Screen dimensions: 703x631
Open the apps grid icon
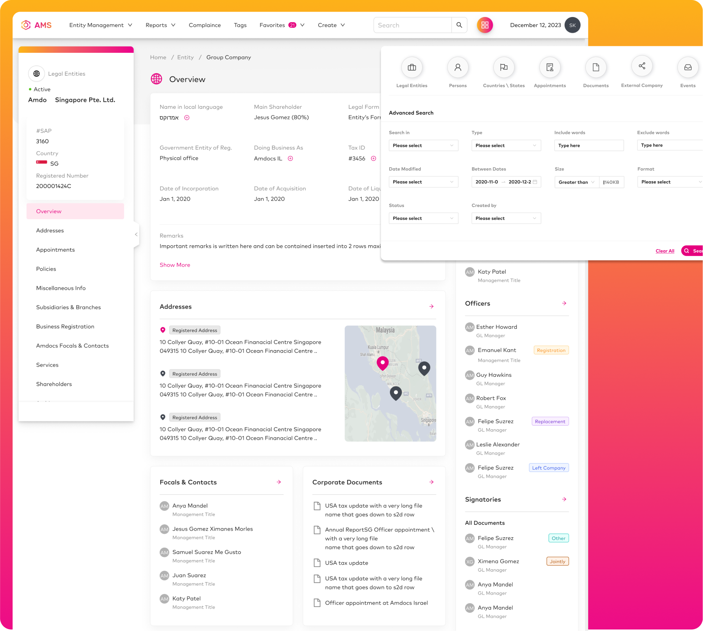coord(485,25)
